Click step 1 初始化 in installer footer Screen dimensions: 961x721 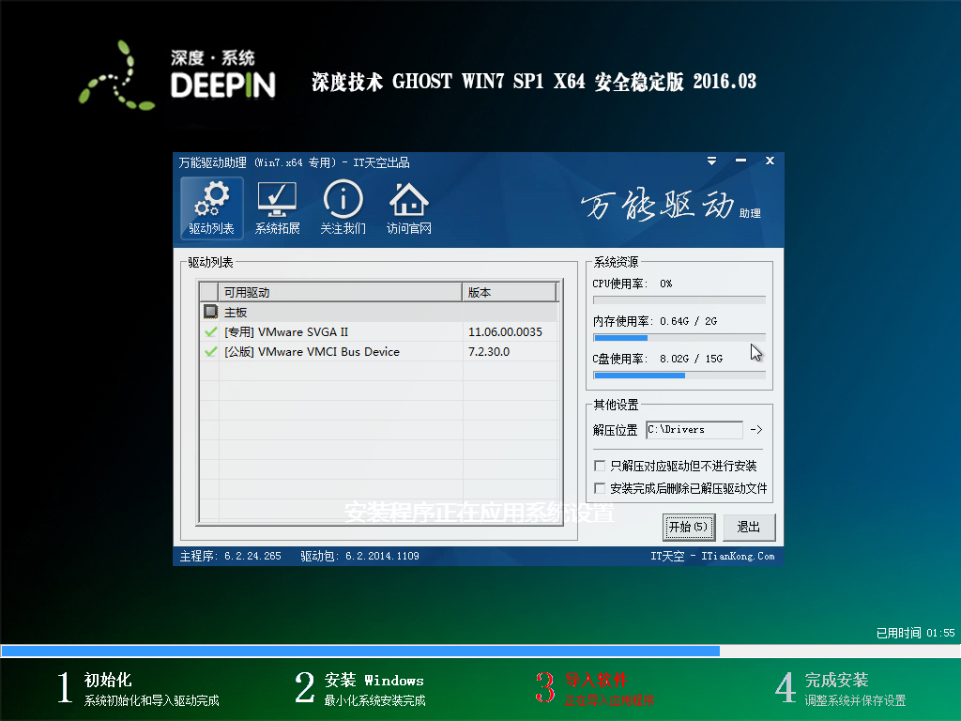tap(138, 688)
